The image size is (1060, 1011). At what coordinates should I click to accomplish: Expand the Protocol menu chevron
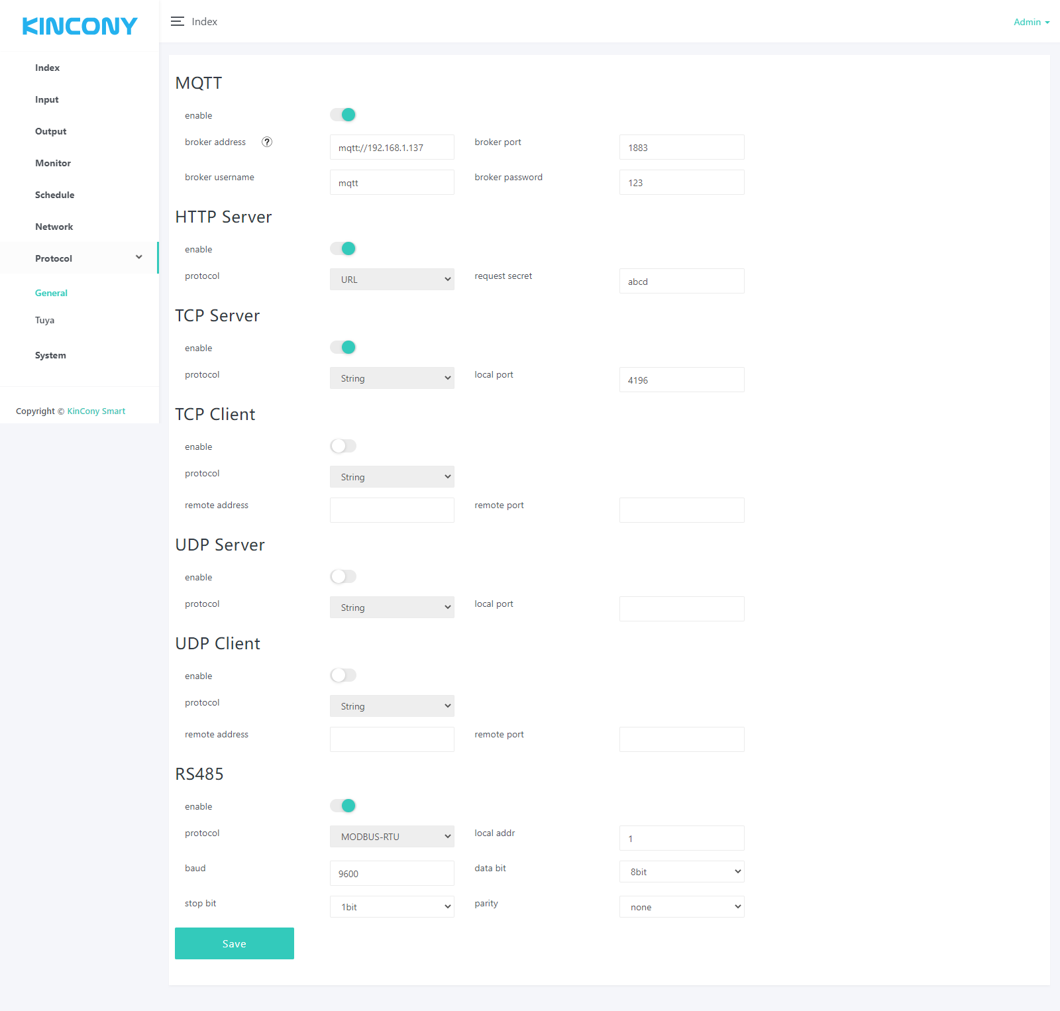pos(139,258)
